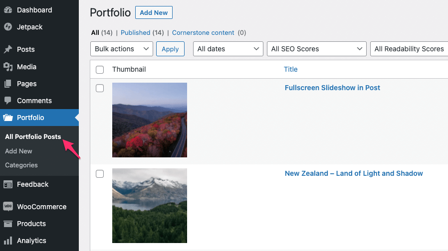Open the All SEO Scores dropdown
The image size is (448, 251).
click(317, 49)
